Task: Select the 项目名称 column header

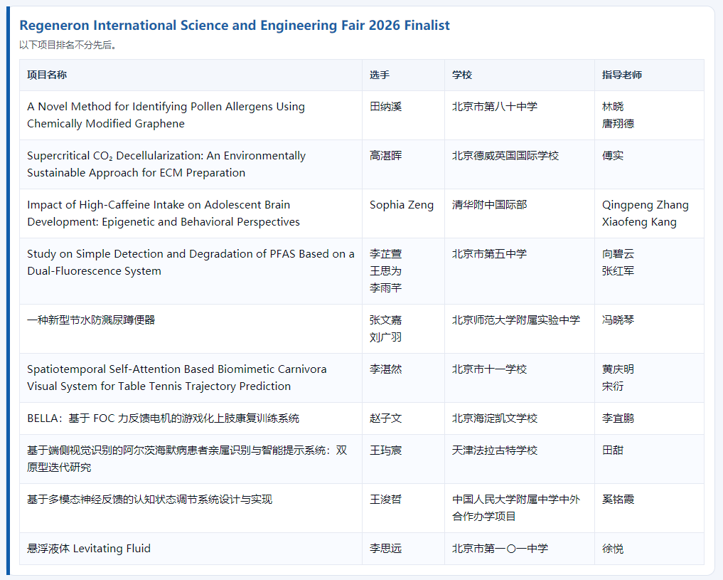Action: coord(47,75)
